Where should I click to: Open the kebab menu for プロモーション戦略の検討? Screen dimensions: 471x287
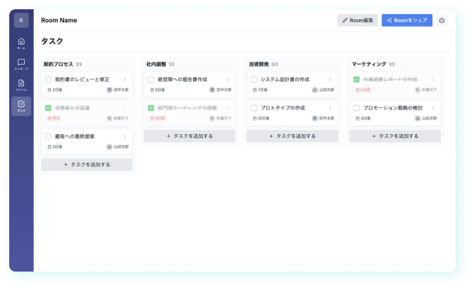click(433, 108)
